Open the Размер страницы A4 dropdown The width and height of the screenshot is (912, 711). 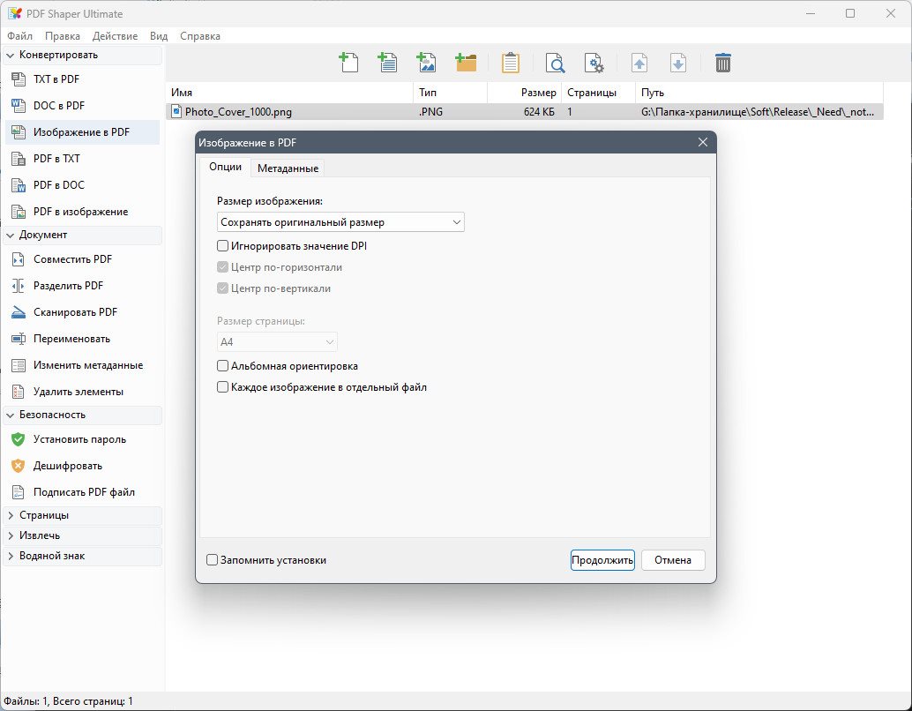tap(277, 342)
